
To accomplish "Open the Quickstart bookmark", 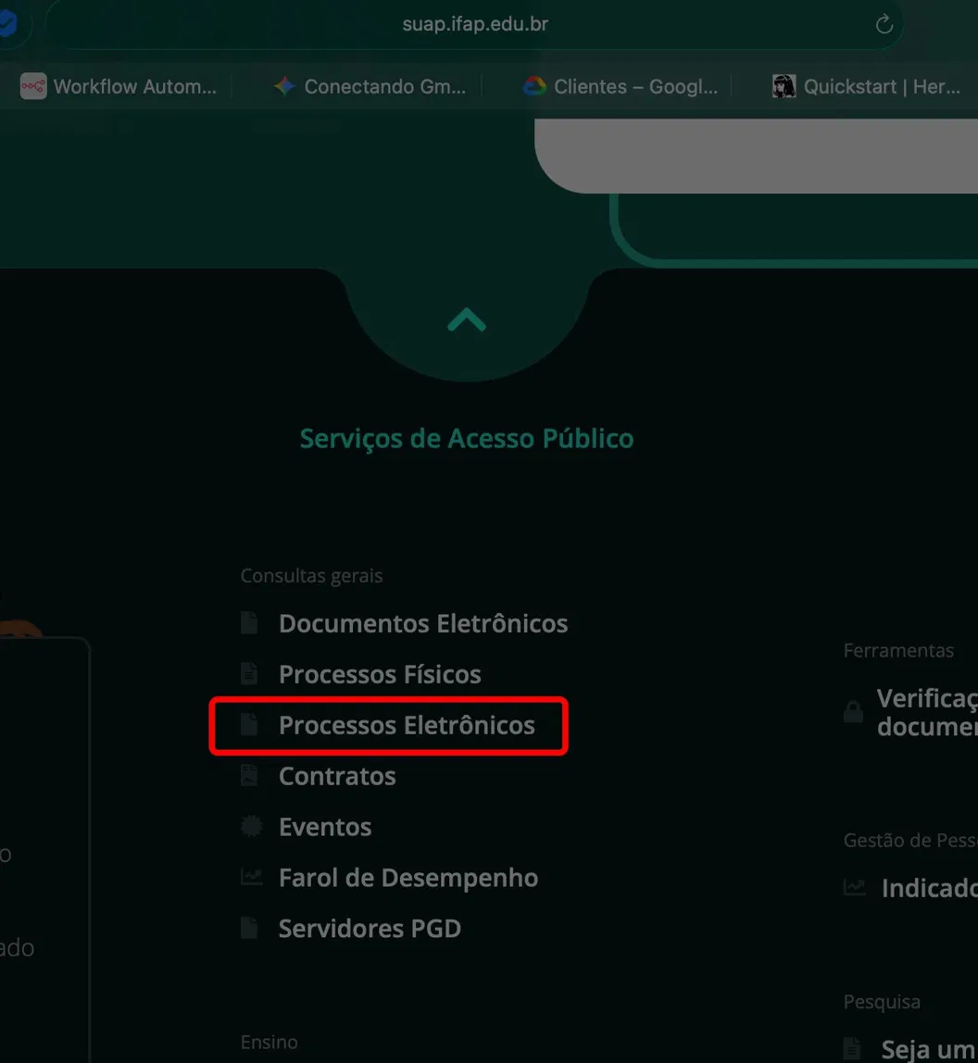I will (866, 87).
